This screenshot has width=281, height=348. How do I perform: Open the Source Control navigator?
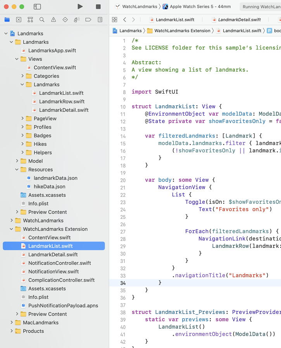click(19, 20)
